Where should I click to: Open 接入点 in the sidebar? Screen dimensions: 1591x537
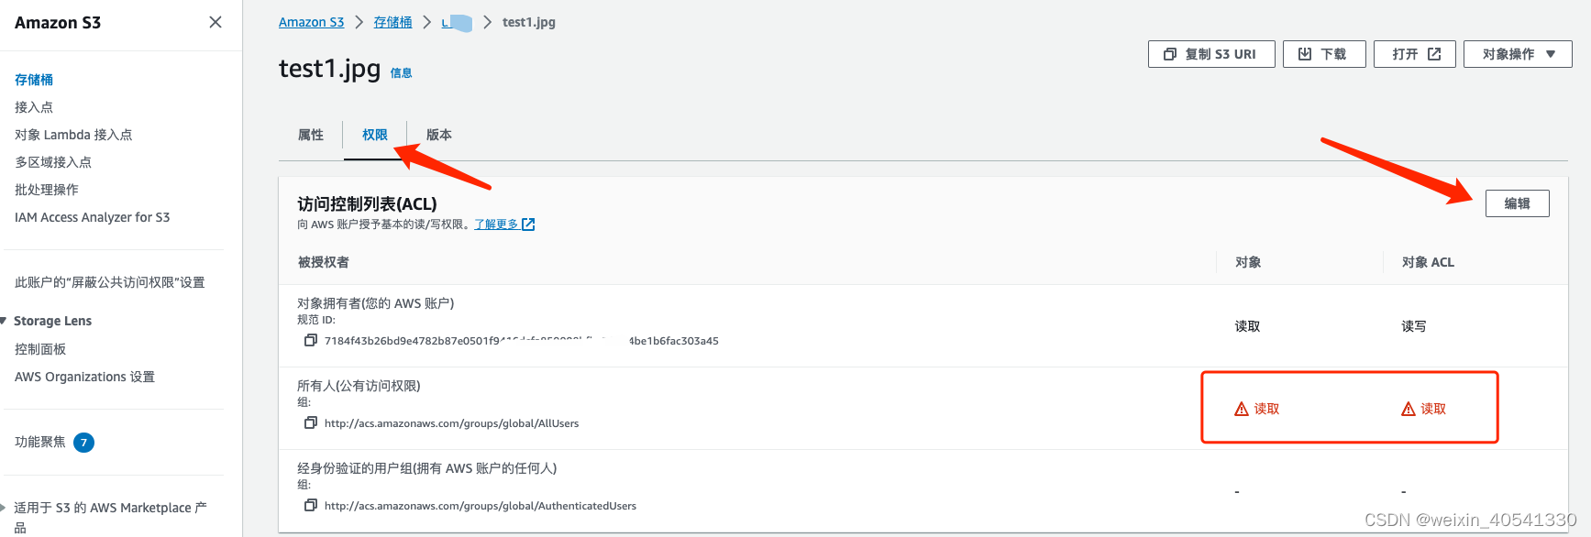[34, 107]
